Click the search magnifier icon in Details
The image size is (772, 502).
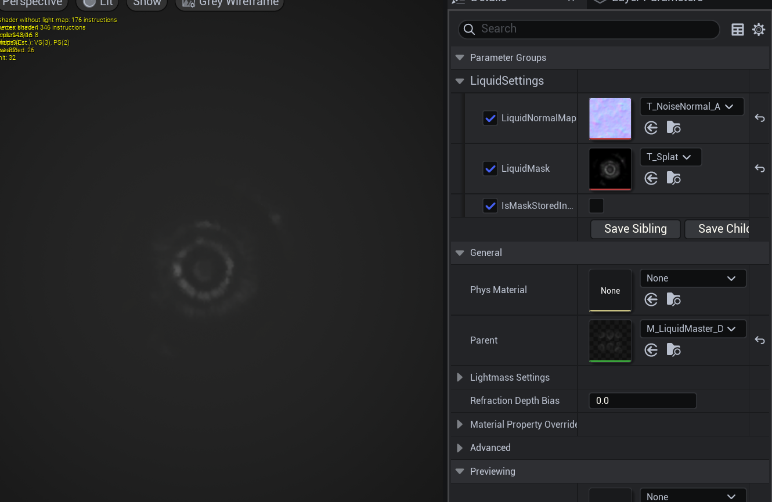point(470,29)
